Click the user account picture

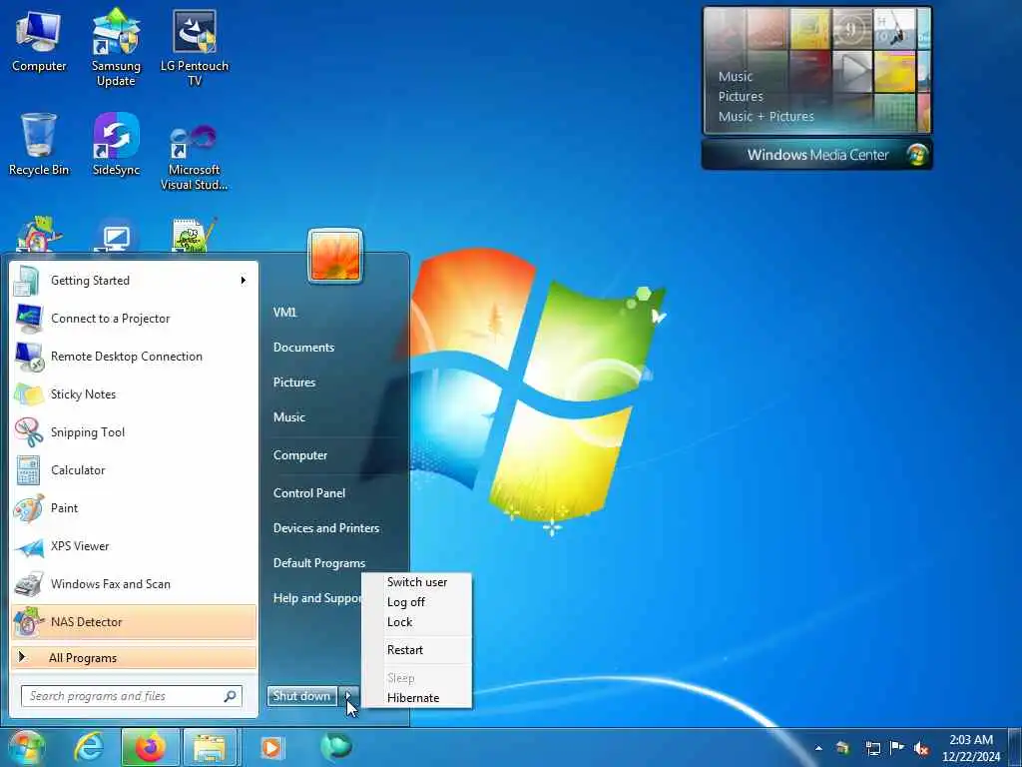(x=335, y=255)
